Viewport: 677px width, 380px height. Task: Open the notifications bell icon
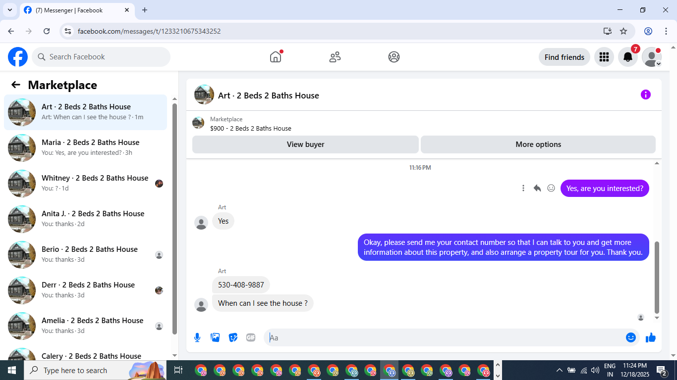(x=628, y=57)
